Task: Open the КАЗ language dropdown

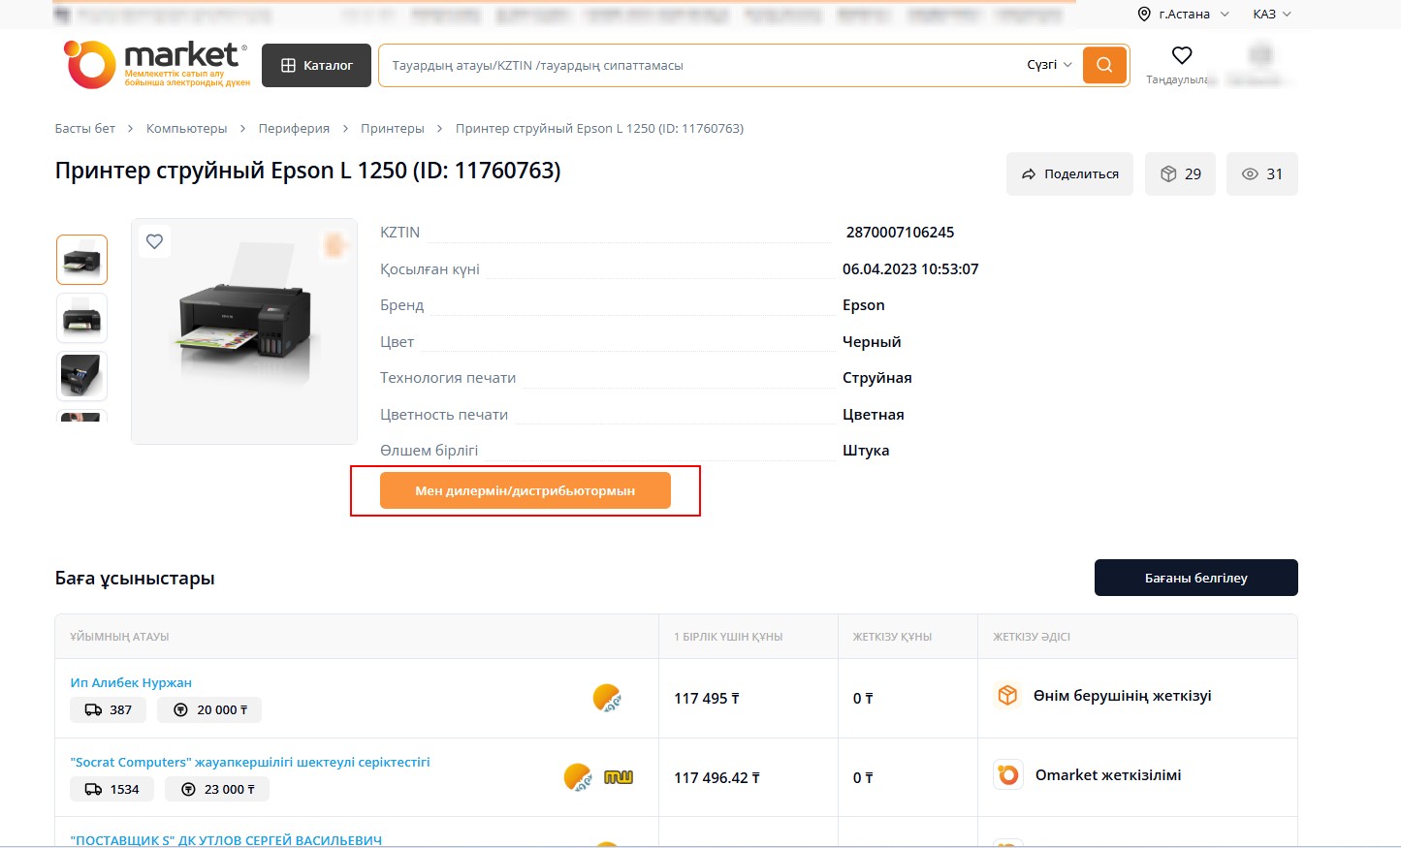Action: pyautogui.click(x=1272, y=15)
